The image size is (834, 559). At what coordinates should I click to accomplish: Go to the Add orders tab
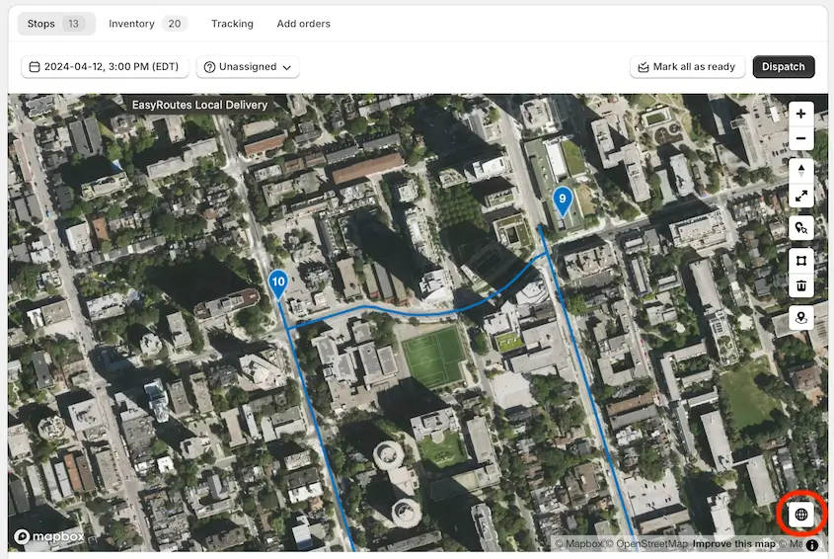(304, 24)
